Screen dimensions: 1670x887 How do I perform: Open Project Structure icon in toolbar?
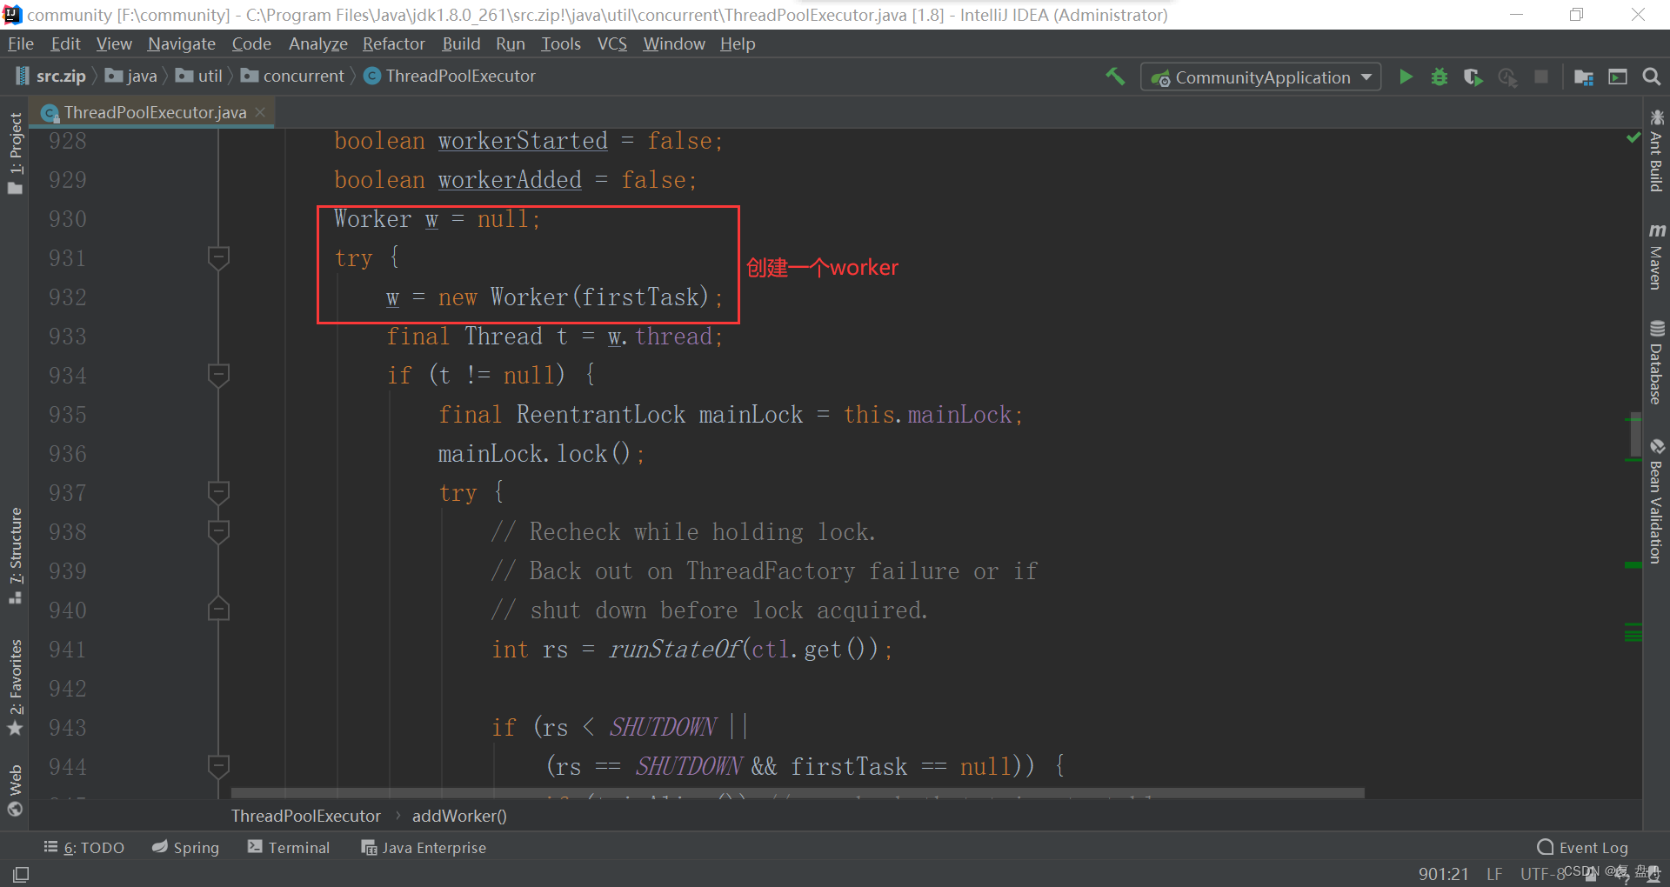coord(1583,77)
